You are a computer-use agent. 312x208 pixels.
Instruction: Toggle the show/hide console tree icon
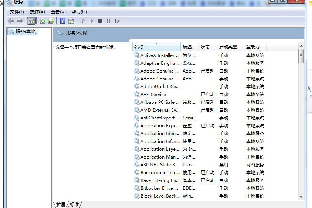(32, 21)
